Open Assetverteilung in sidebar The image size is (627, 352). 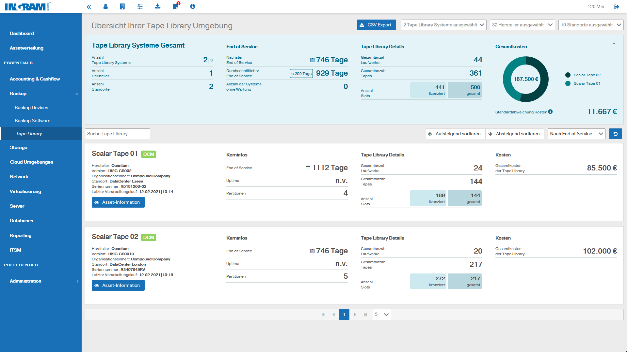tap(26, 48)
